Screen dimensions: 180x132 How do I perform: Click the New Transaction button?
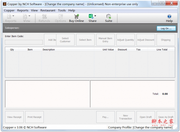[125, 117]
